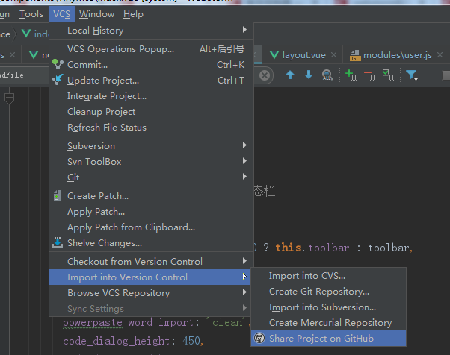Click 'powerpaste_word_import' in the code
This screenshot has height=355, width=450.
tap(128, 323)
